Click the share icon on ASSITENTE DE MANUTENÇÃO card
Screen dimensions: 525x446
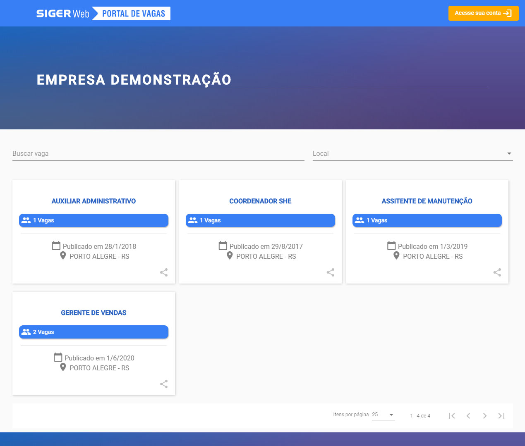pos(497,272)
